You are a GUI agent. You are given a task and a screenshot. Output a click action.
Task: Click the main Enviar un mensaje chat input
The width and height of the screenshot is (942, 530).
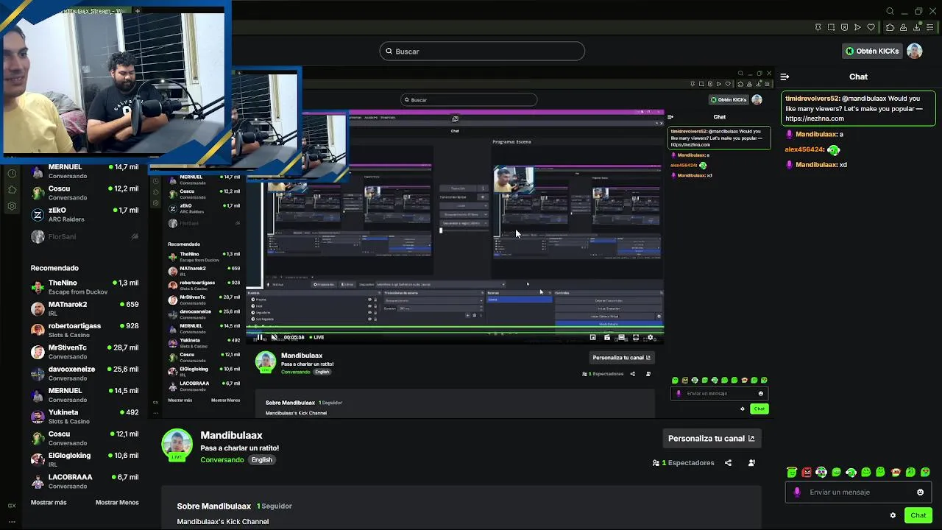coord(859,492)
